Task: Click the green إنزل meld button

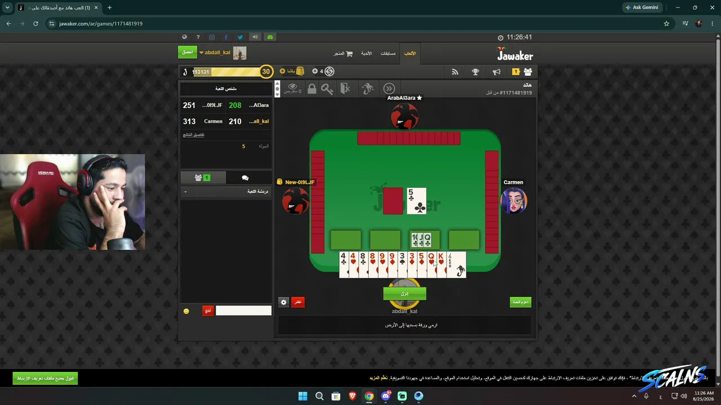Action: pyautogui.click(x=404, y=294)
